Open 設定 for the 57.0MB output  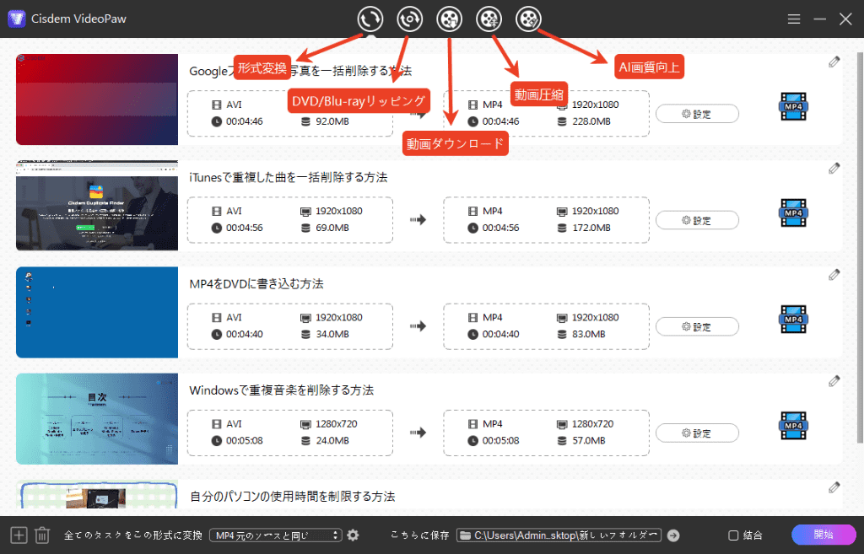697,433
